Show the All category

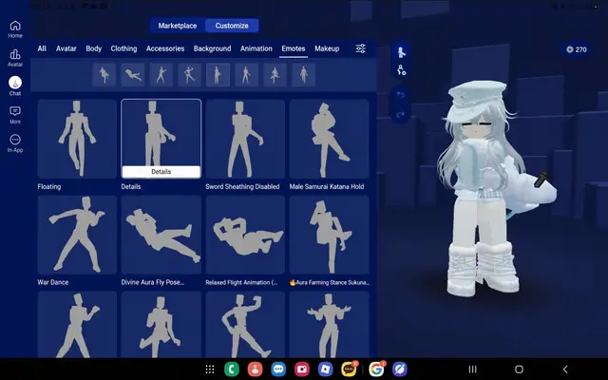pos(42,48)
